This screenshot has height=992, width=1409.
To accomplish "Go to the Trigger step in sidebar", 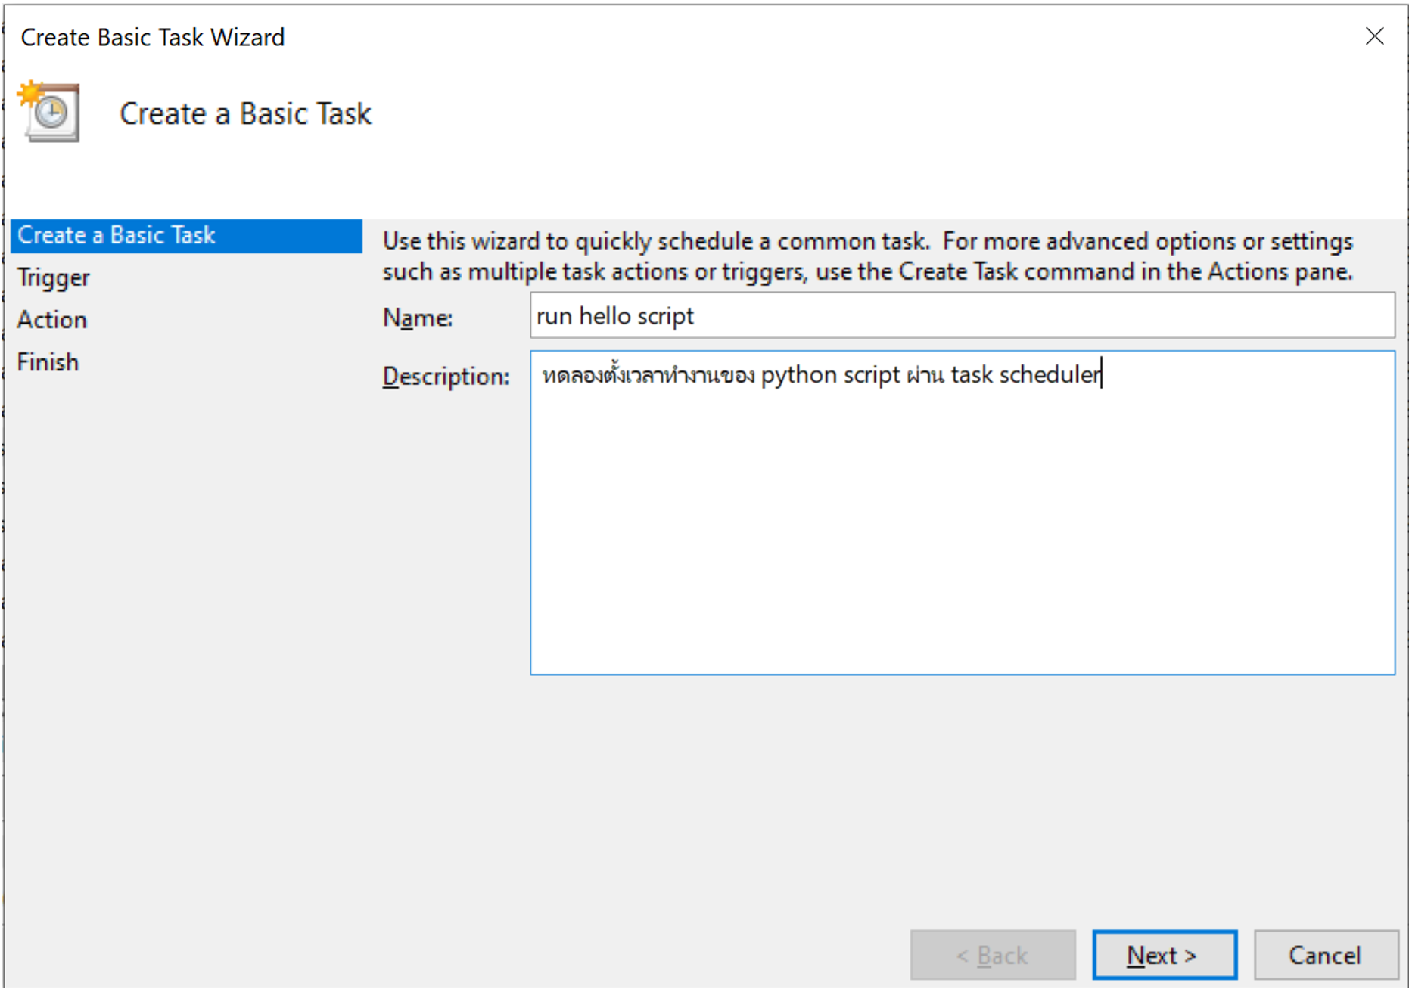I will point(53,277).
